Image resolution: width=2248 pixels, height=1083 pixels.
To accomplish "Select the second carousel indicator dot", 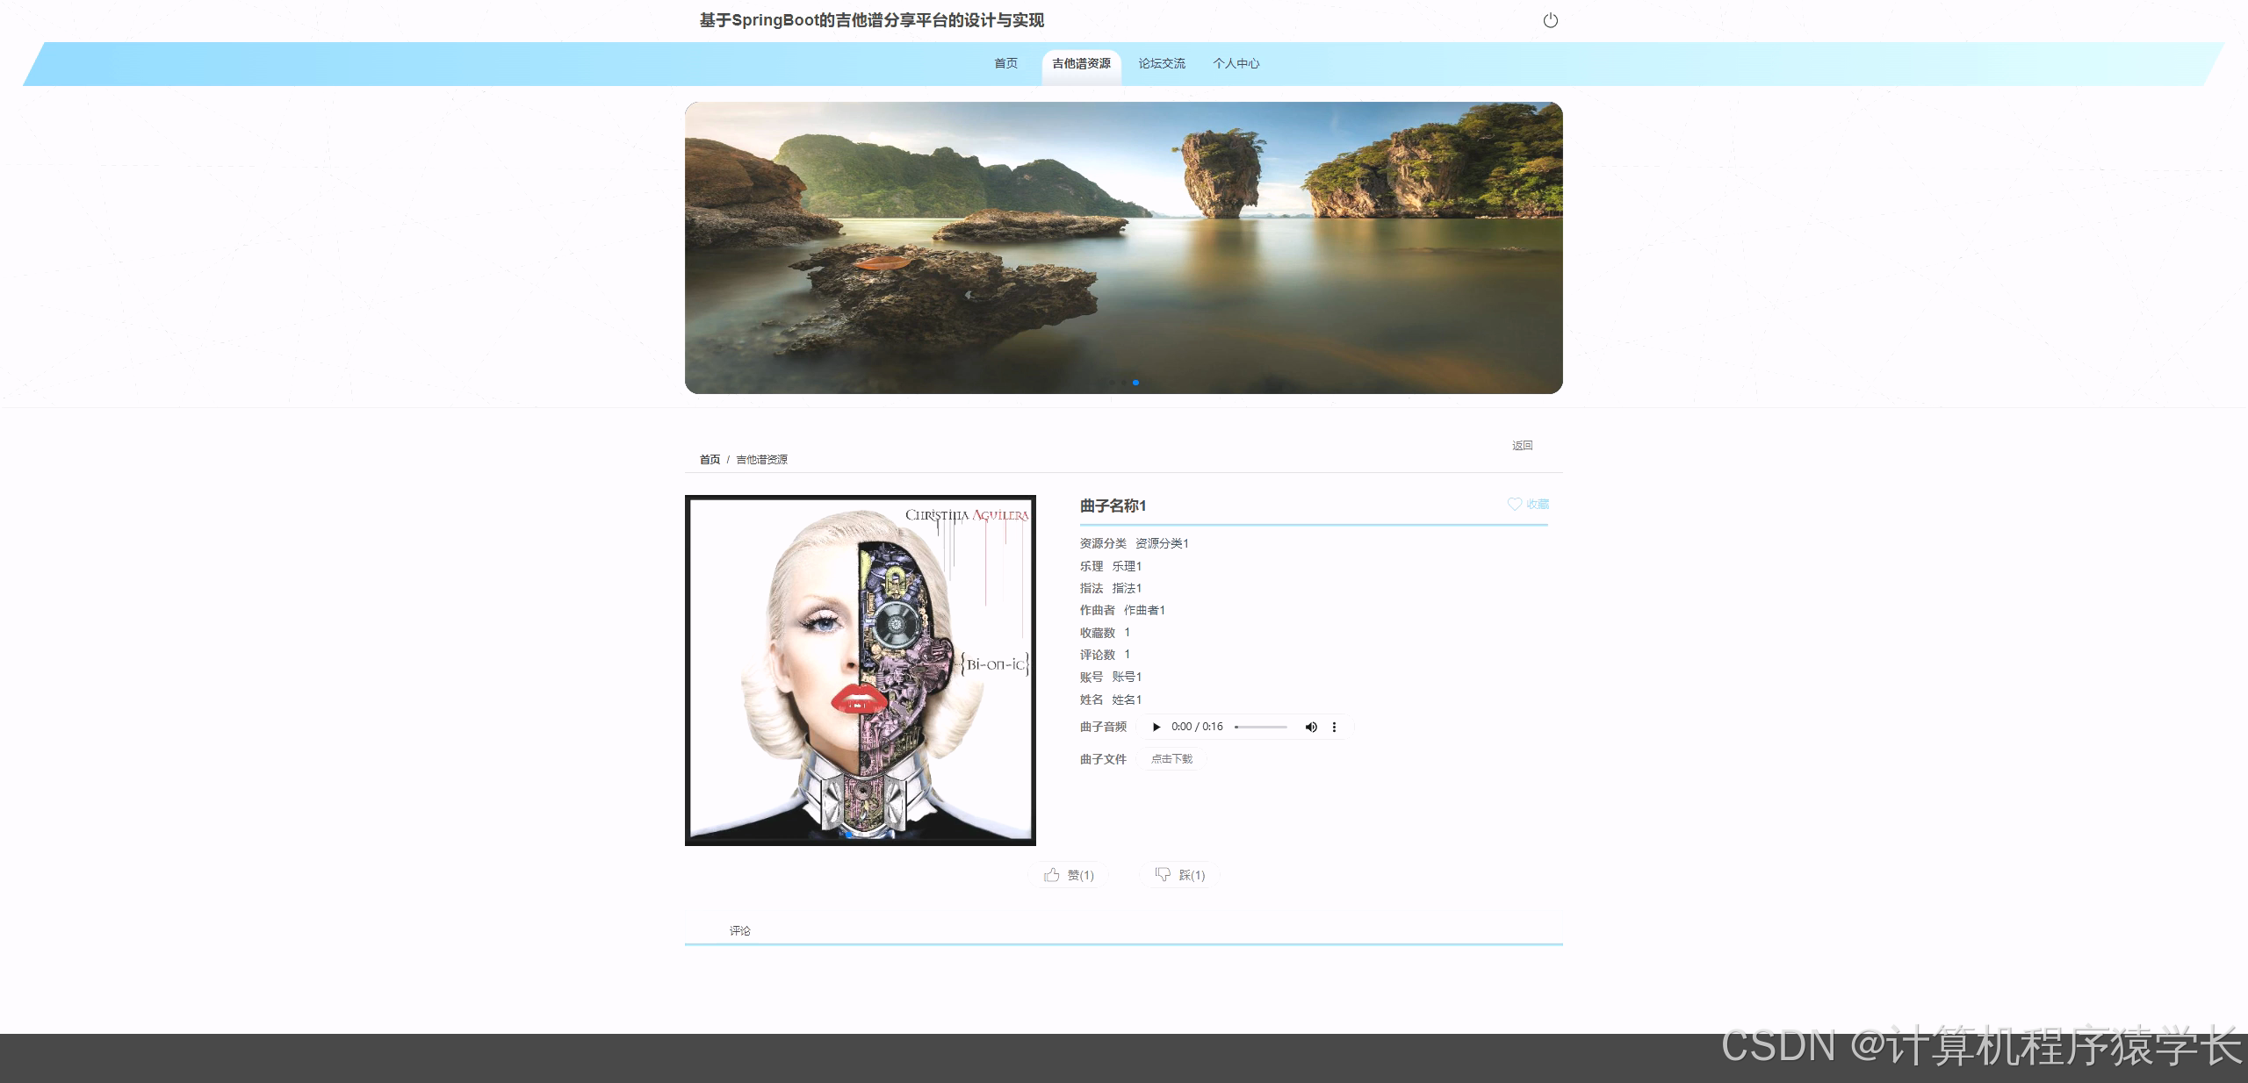I will click(1125, 382).
